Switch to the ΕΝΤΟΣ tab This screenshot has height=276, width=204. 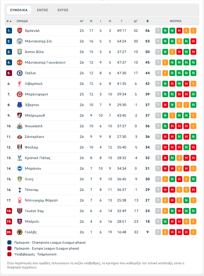[43, 10]
